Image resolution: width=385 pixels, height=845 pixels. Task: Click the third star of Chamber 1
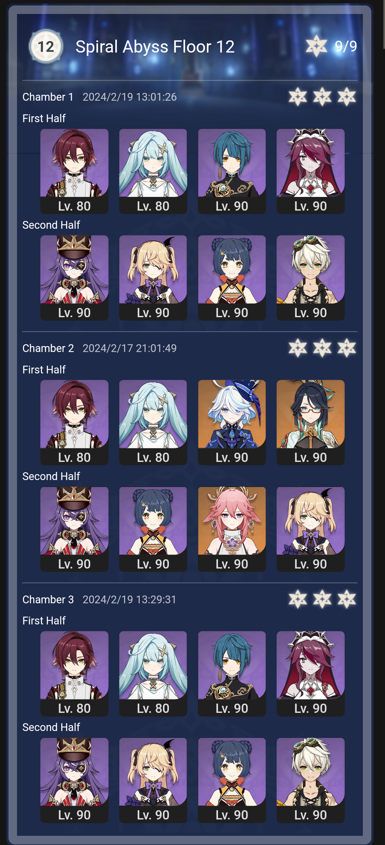[x=347, y=97]
